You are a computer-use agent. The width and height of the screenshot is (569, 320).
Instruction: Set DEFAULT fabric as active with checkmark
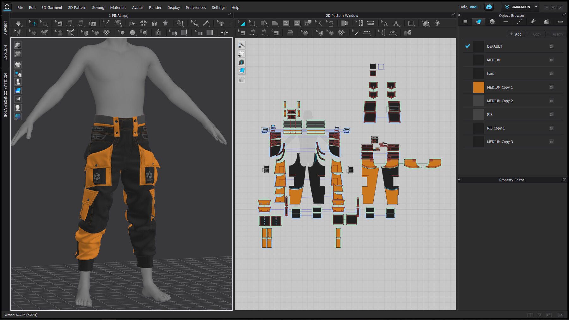click(467, 46)
